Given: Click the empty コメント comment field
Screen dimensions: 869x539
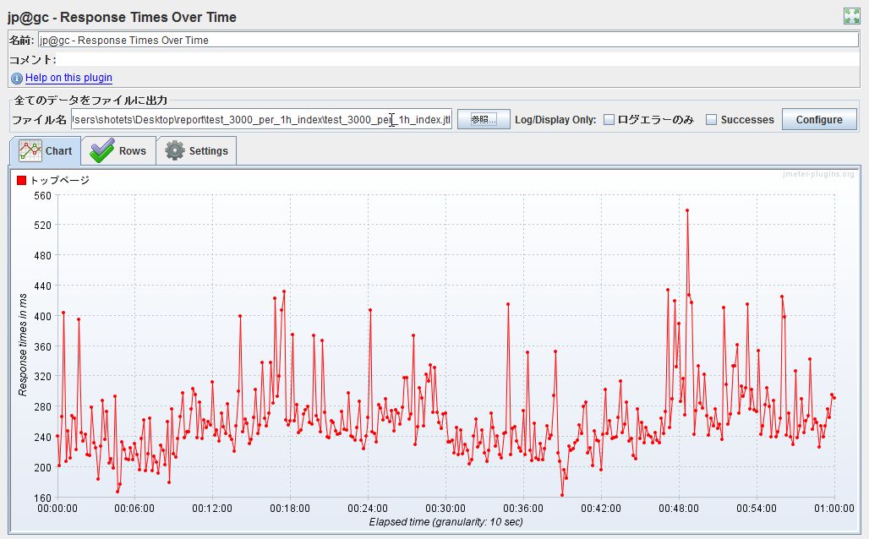Looking at the screenshot, I should tap(338, 58).
